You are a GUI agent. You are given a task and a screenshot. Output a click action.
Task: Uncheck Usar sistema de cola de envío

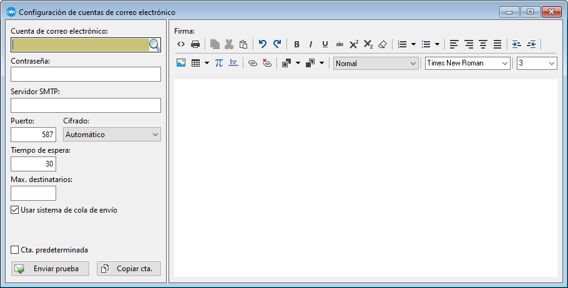click(x=14, y=210)
